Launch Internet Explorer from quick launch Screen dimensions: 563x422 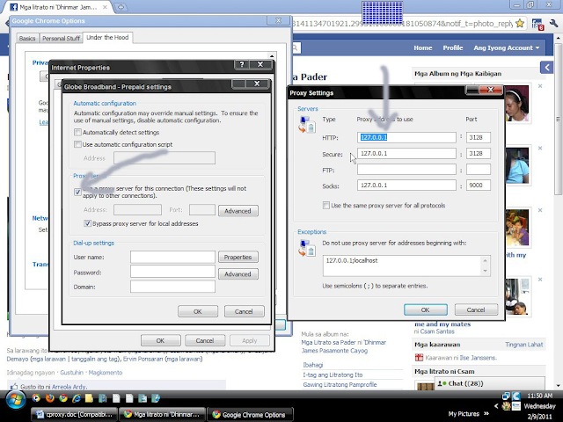[x=77, y=398]
